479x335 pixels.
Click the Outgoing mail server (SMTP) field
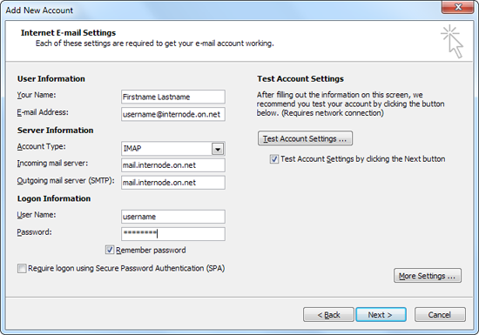(173, 183)
